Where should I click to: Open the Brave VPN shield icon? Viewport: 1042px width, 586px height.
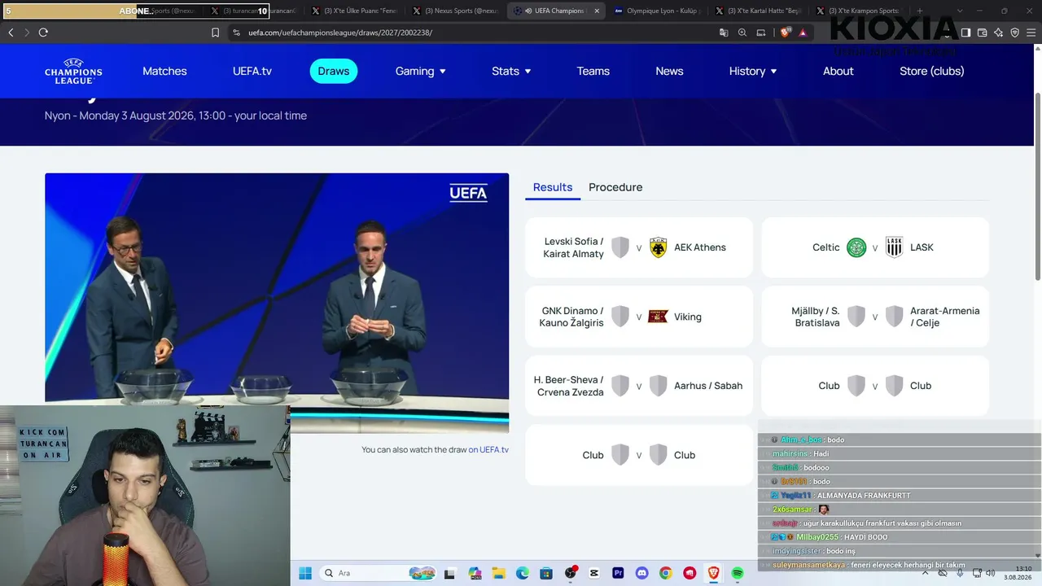[x=1015, y=33]
